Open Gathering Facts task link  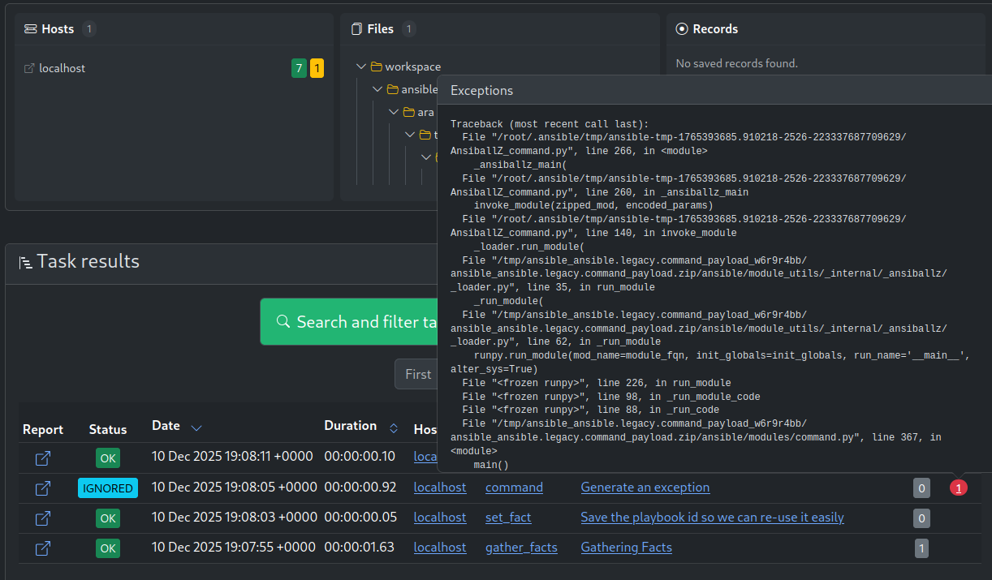pyautogui.click(x=627, y=548)
